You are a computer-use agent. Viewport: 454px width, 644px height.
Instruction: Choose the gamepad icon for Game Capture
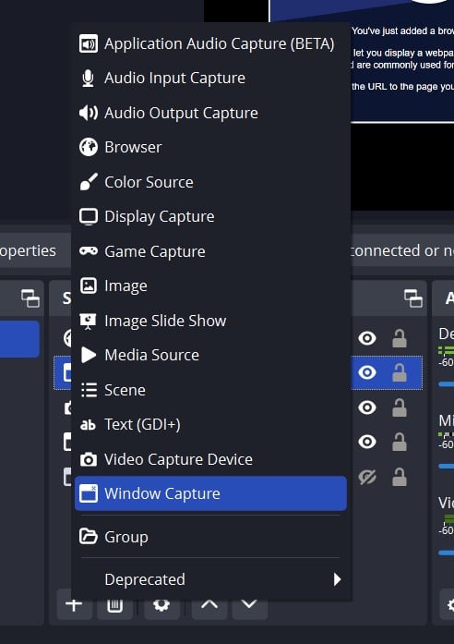click(89, 251)
